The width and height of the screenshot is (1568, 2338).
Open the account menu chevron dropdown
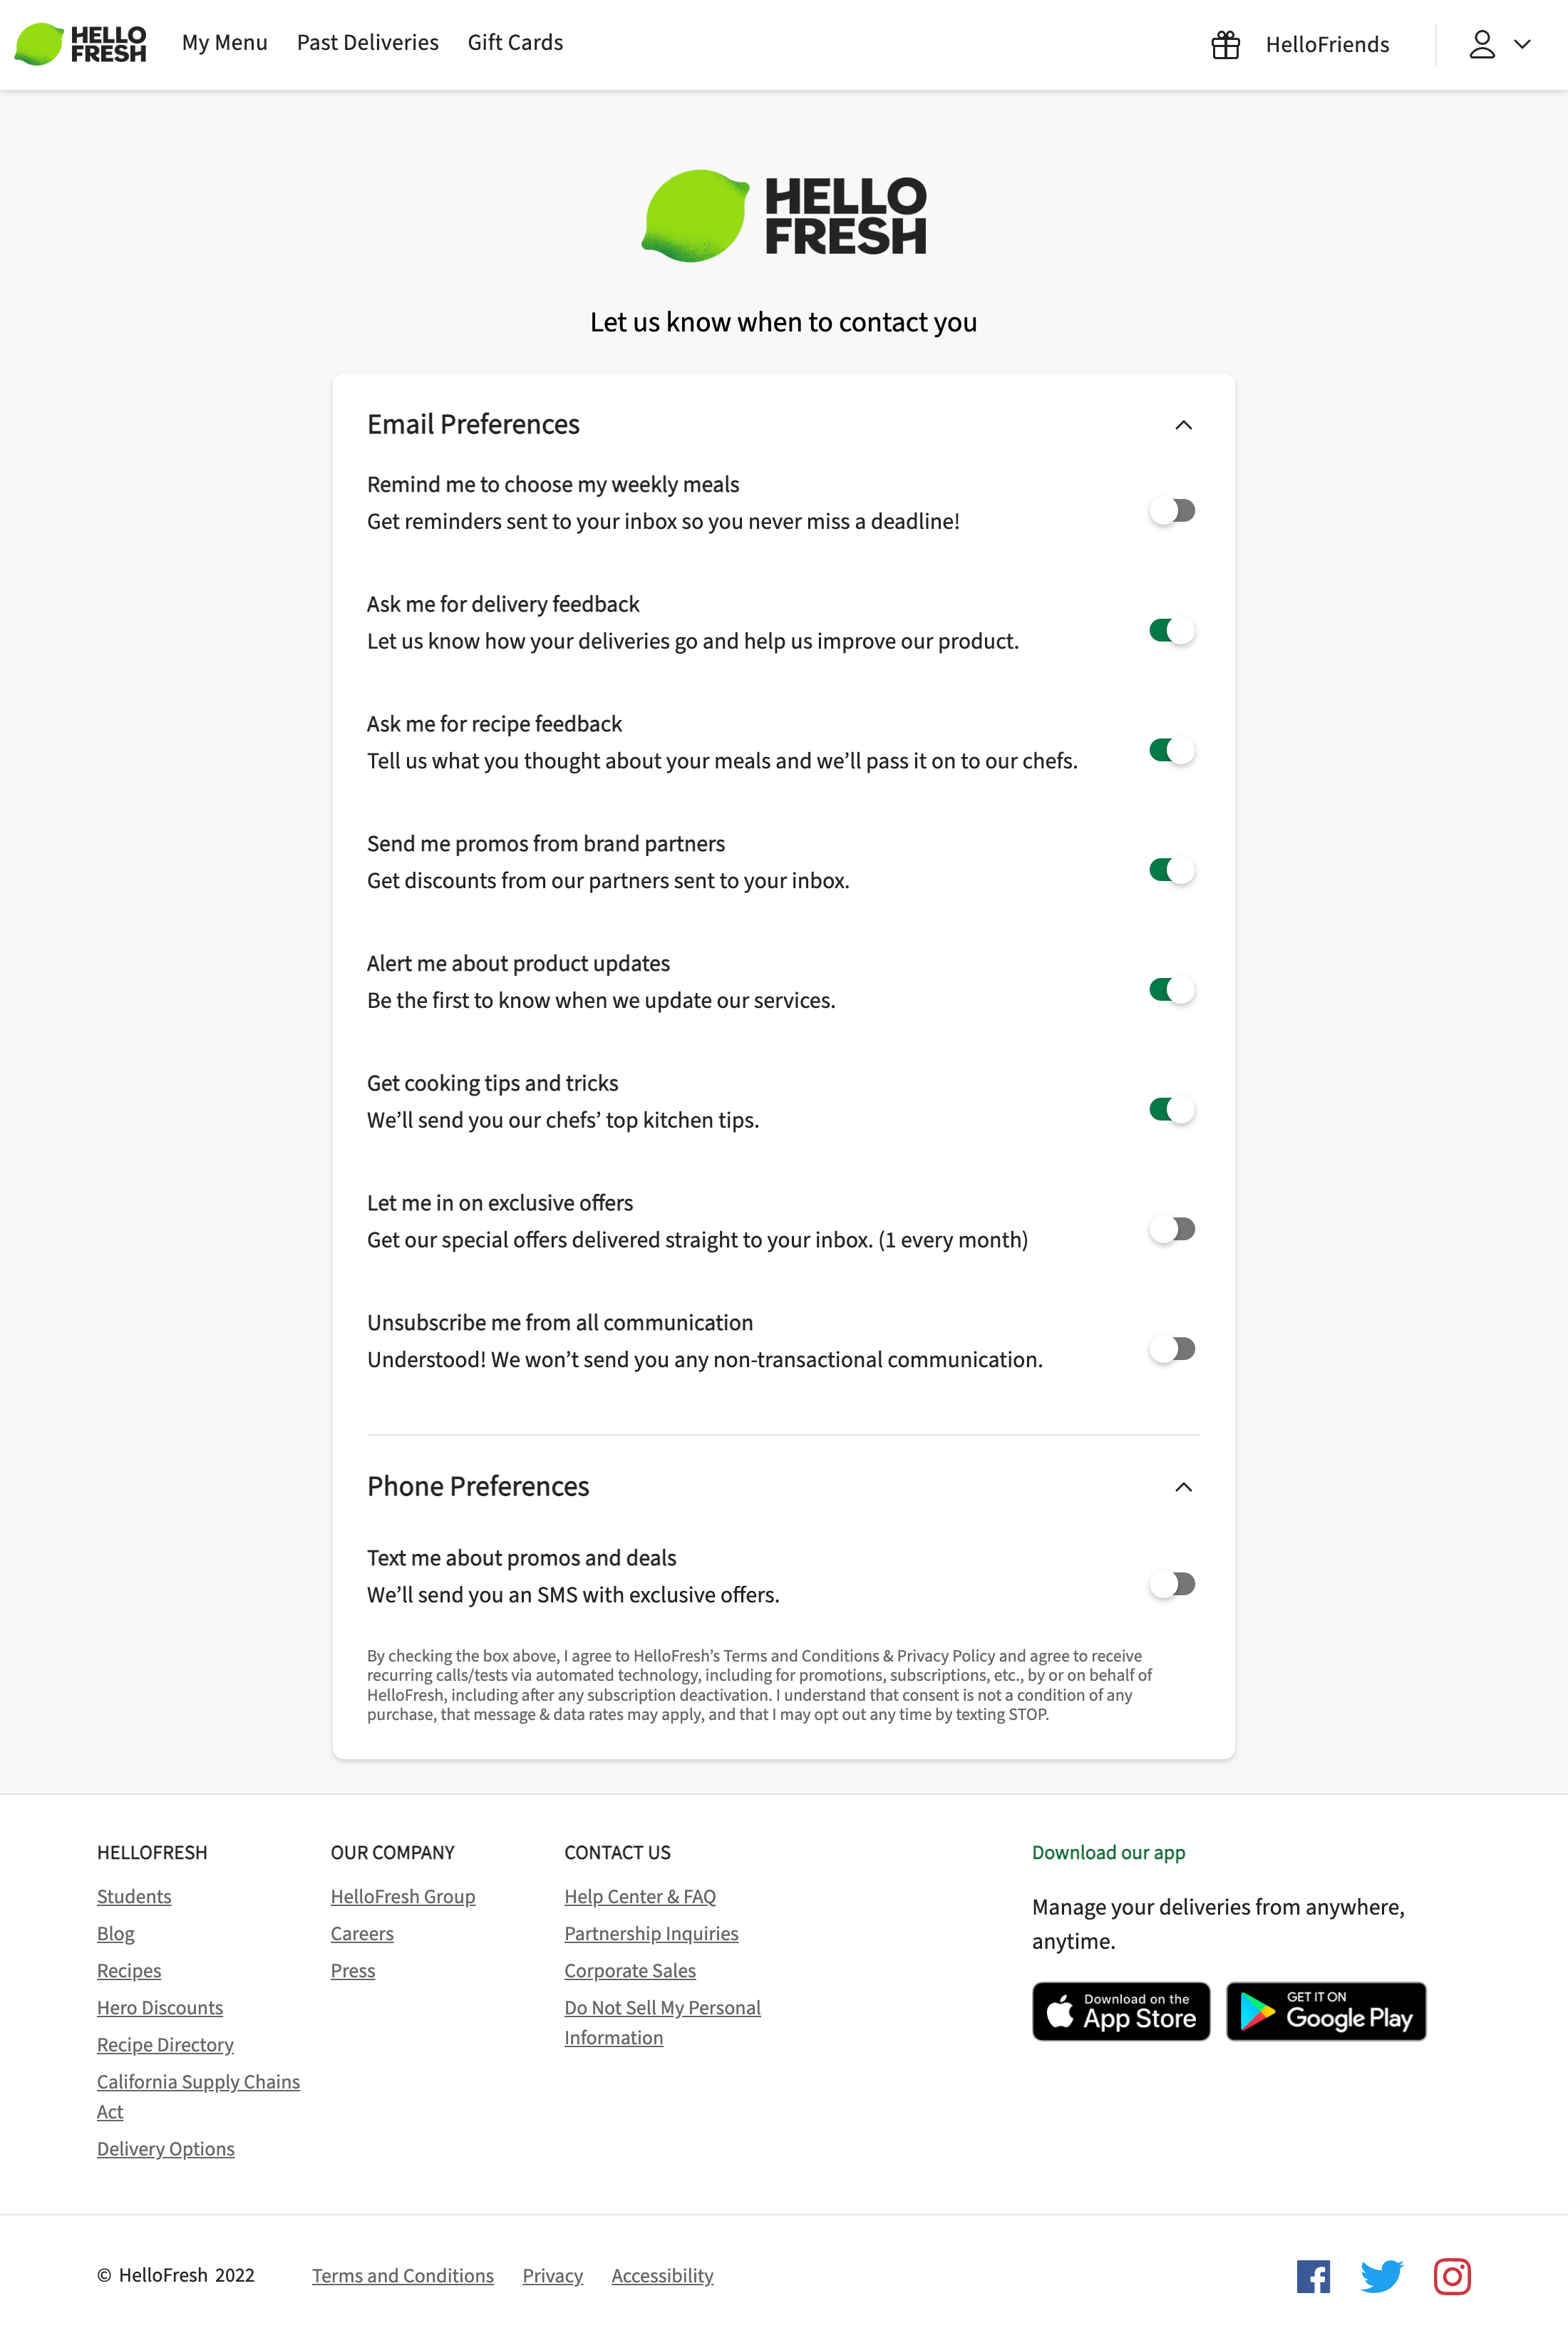point(1523,44)
